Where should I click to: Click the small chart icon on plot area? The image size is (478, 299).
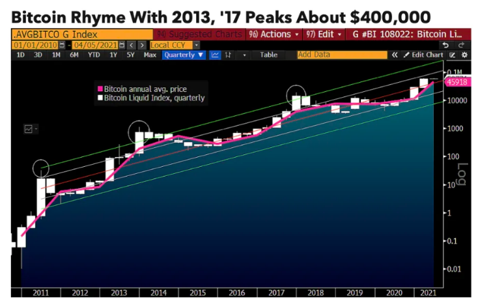(29, 129)
